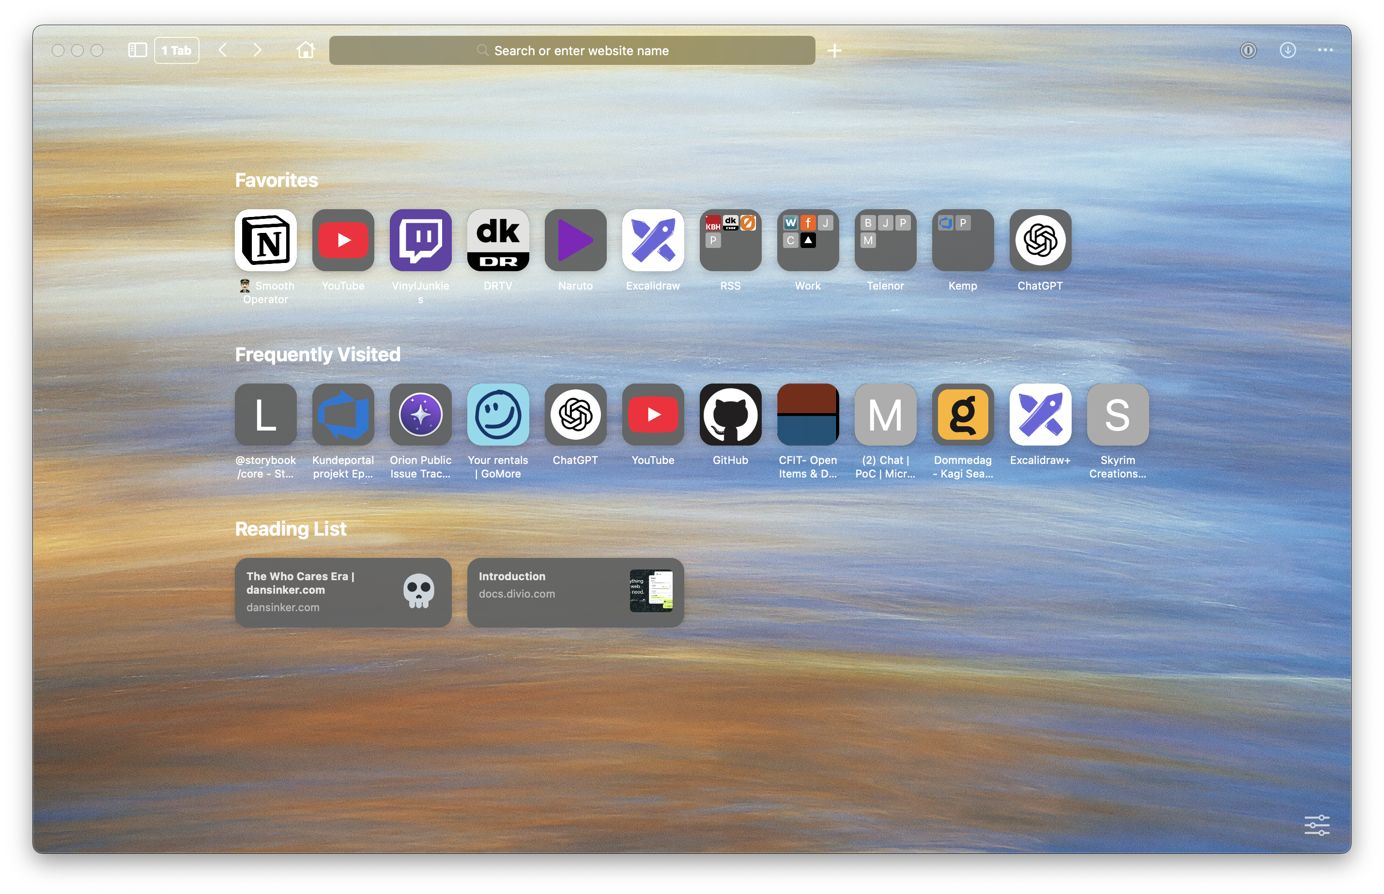The image size is (1384, 894).
Task: Focus the Search or enter website field
Action: coord(571,50)
